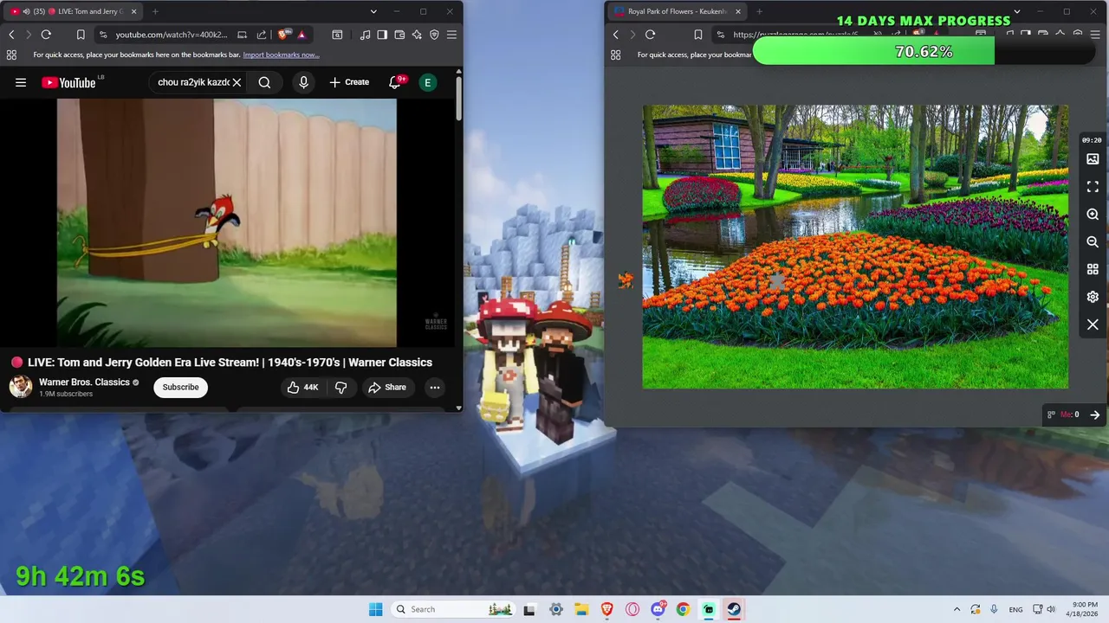Open the Warner Bros. Classics channel name

(84, 382)
